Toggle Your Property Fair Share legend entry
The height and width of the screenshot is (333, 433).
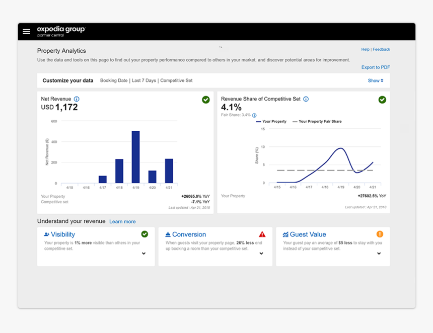317,121
